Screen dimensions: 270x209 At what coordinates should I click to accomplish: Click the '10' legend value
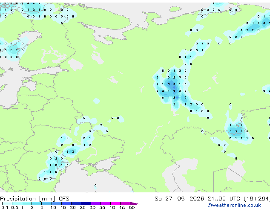pos(53,207)
